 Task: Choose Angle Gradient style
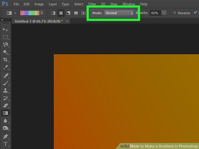point(68,13)
